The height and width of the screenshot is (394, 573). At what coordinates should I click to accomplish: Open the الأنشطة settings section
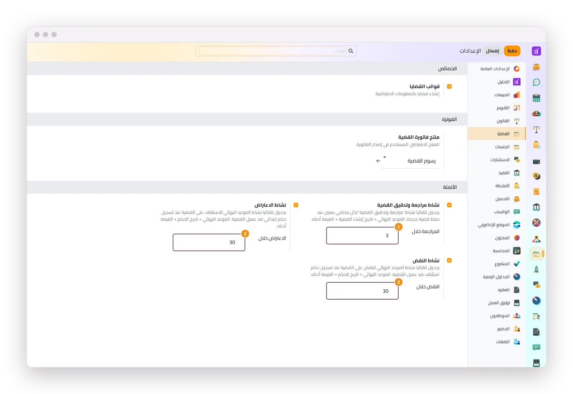tap(497, 186)
